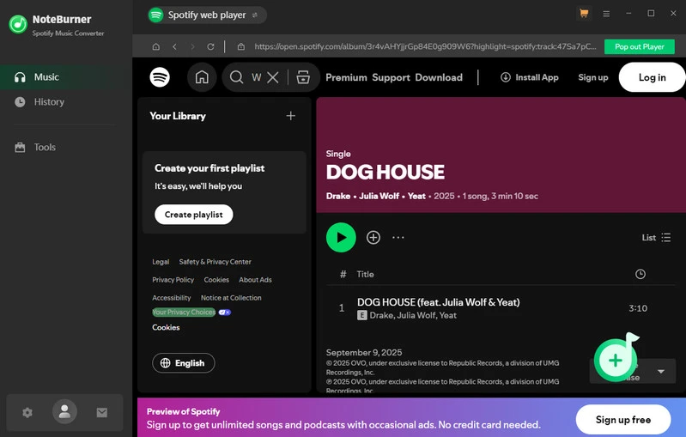Click the Drake artist link in header

337,196
